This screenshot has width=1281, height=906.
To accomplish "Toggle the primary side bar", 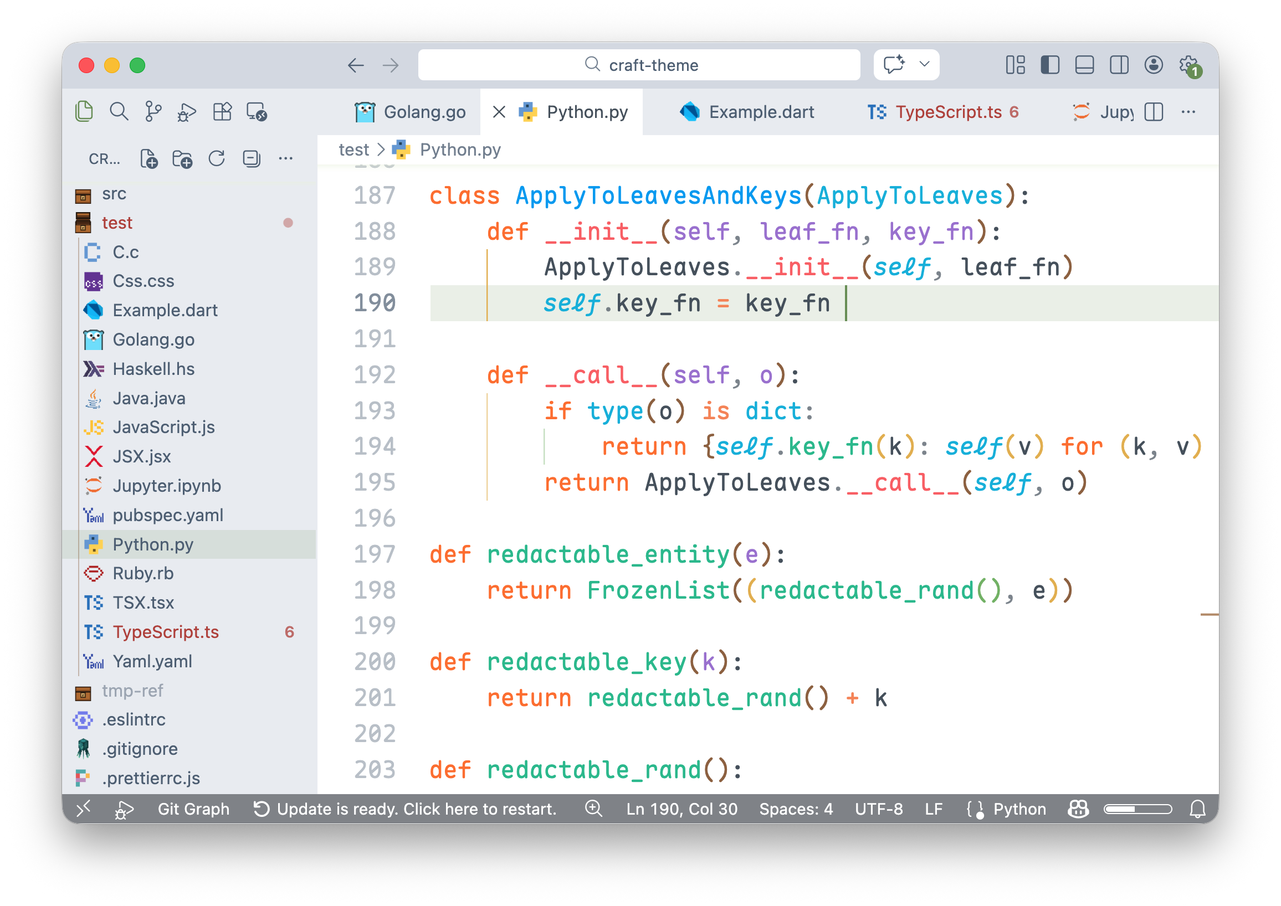I will 1050,65.
